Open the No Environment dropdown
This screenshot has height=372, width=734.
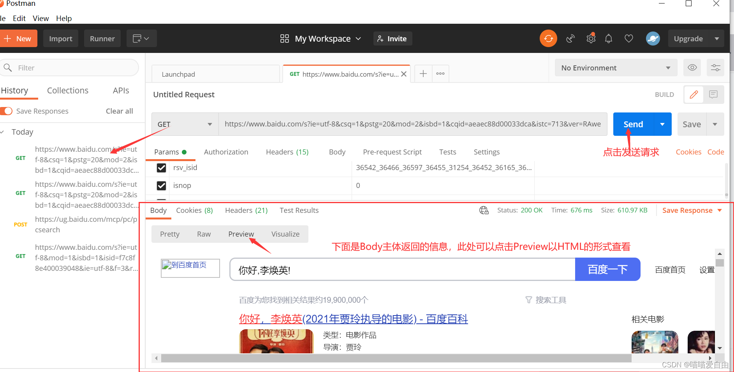coord(616,68)
